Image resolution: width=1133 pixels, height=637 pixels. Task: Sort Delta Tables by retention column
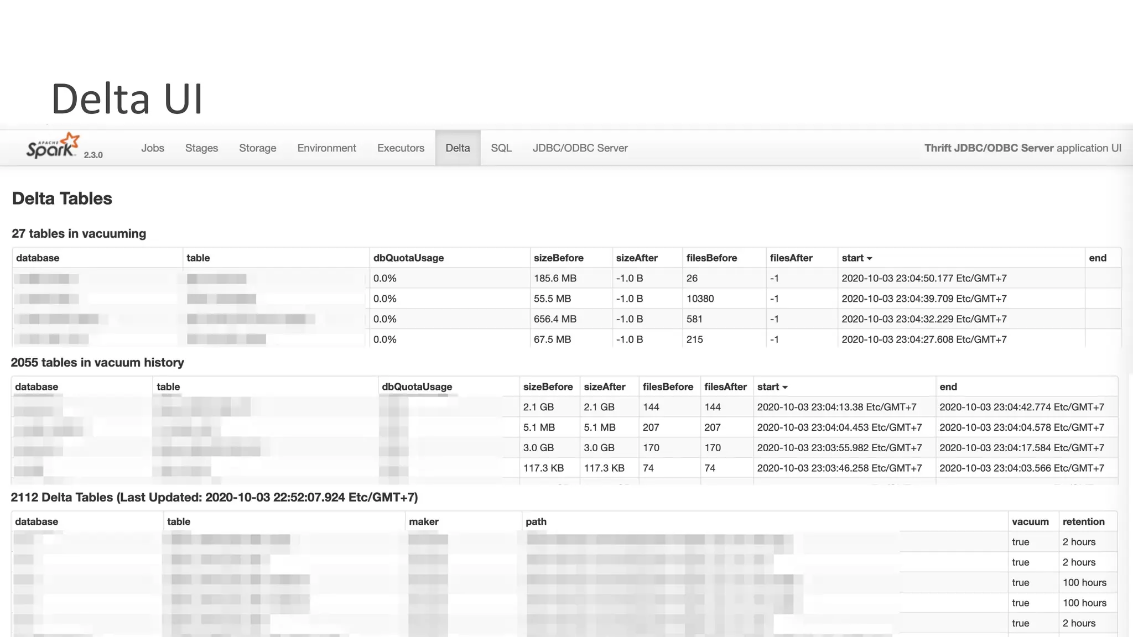coord(1083,521)
